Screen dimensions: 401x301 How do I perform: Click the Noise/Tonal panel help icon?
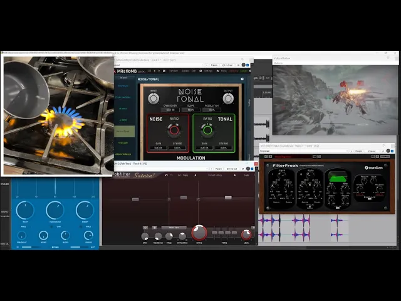tap(242, 79)
